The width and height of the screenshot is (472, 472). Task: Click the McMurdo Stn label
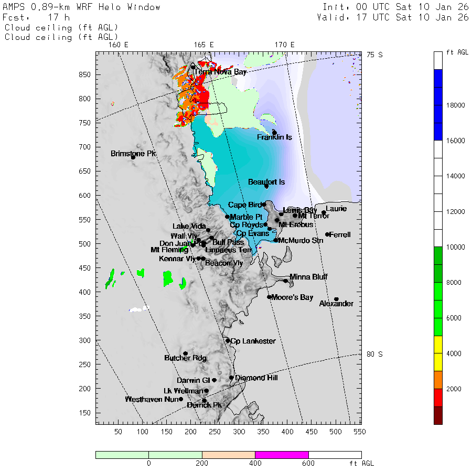301,241
